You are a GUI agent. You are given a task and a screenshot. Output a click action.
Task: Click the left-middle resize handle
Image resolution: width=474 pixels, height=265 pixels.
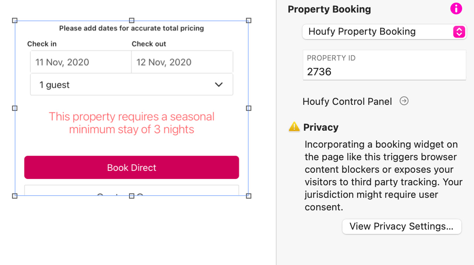coord(15,108)
